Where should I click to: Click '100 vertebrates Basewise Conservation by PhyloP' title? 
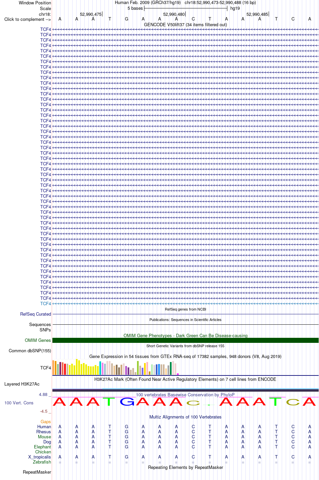(x=185, y=395)
